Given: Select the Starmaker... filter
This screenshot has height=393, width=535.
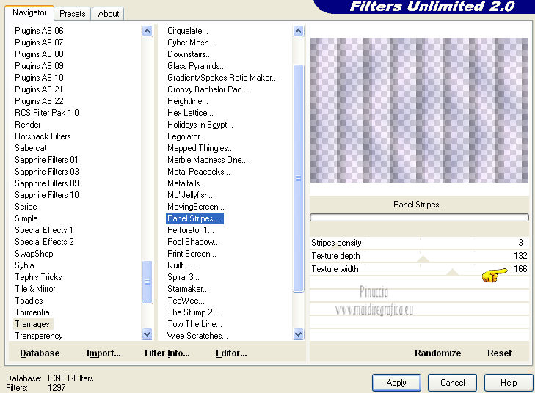Looking at the screenshot, I should [188, 289].
